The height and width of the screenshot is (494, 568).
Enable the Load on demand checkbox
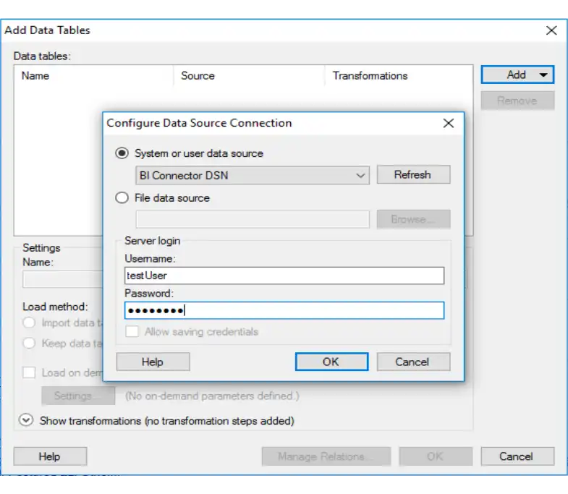[29, 373]
